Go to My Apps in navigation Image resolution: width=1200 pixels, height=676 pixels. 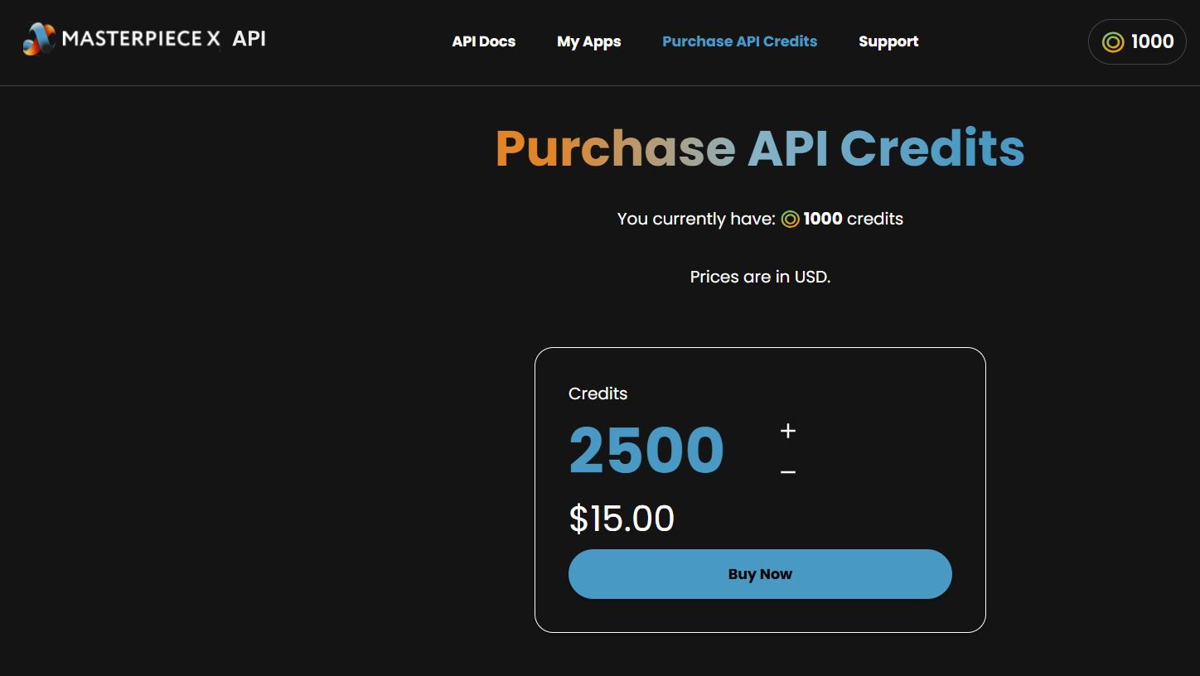tap(588, 41)
